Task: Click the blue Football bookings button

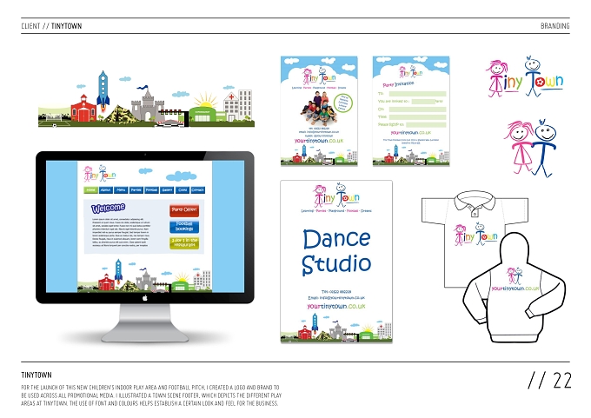Action: coord(184,227)
